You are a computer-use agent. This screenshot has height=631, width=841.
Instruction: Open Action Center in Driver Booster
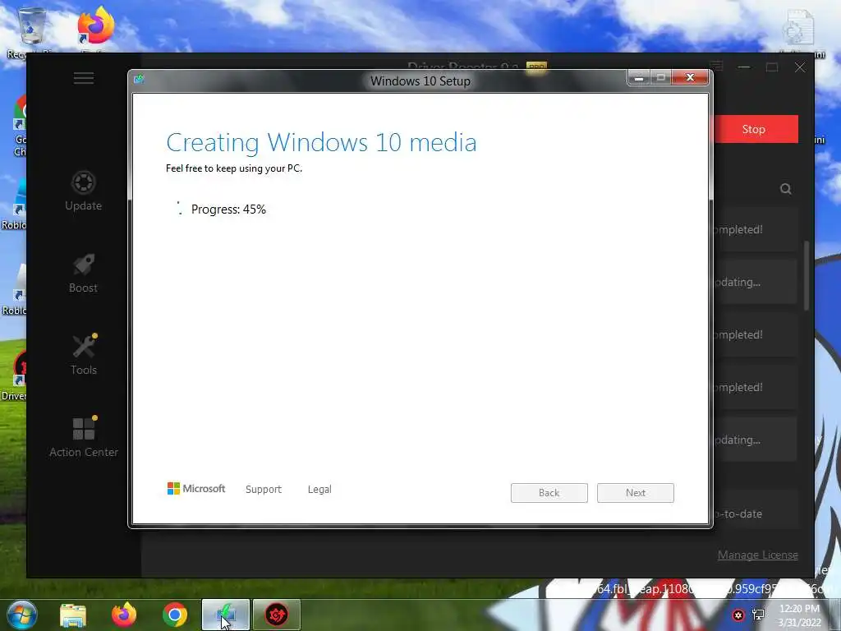[x=84, y=437]
